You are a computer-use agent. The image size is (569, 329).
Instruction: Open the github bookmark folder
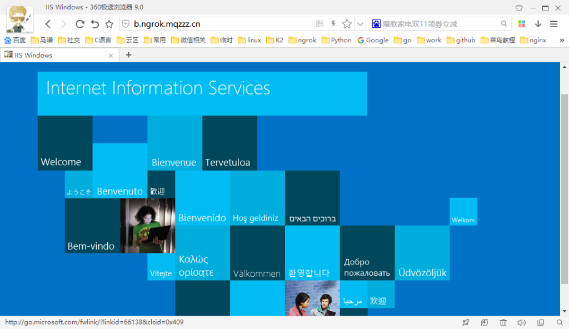(x=461, y=40)
